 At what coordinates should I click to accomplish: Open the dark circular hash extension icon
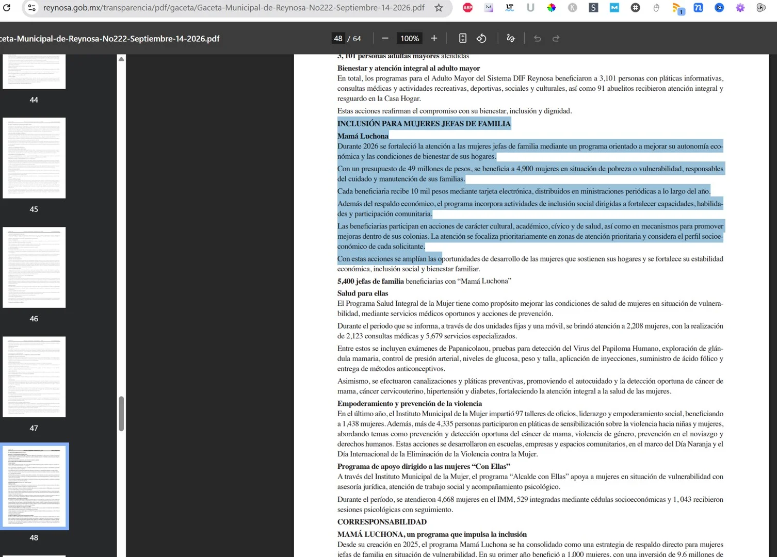coord(636,8)
